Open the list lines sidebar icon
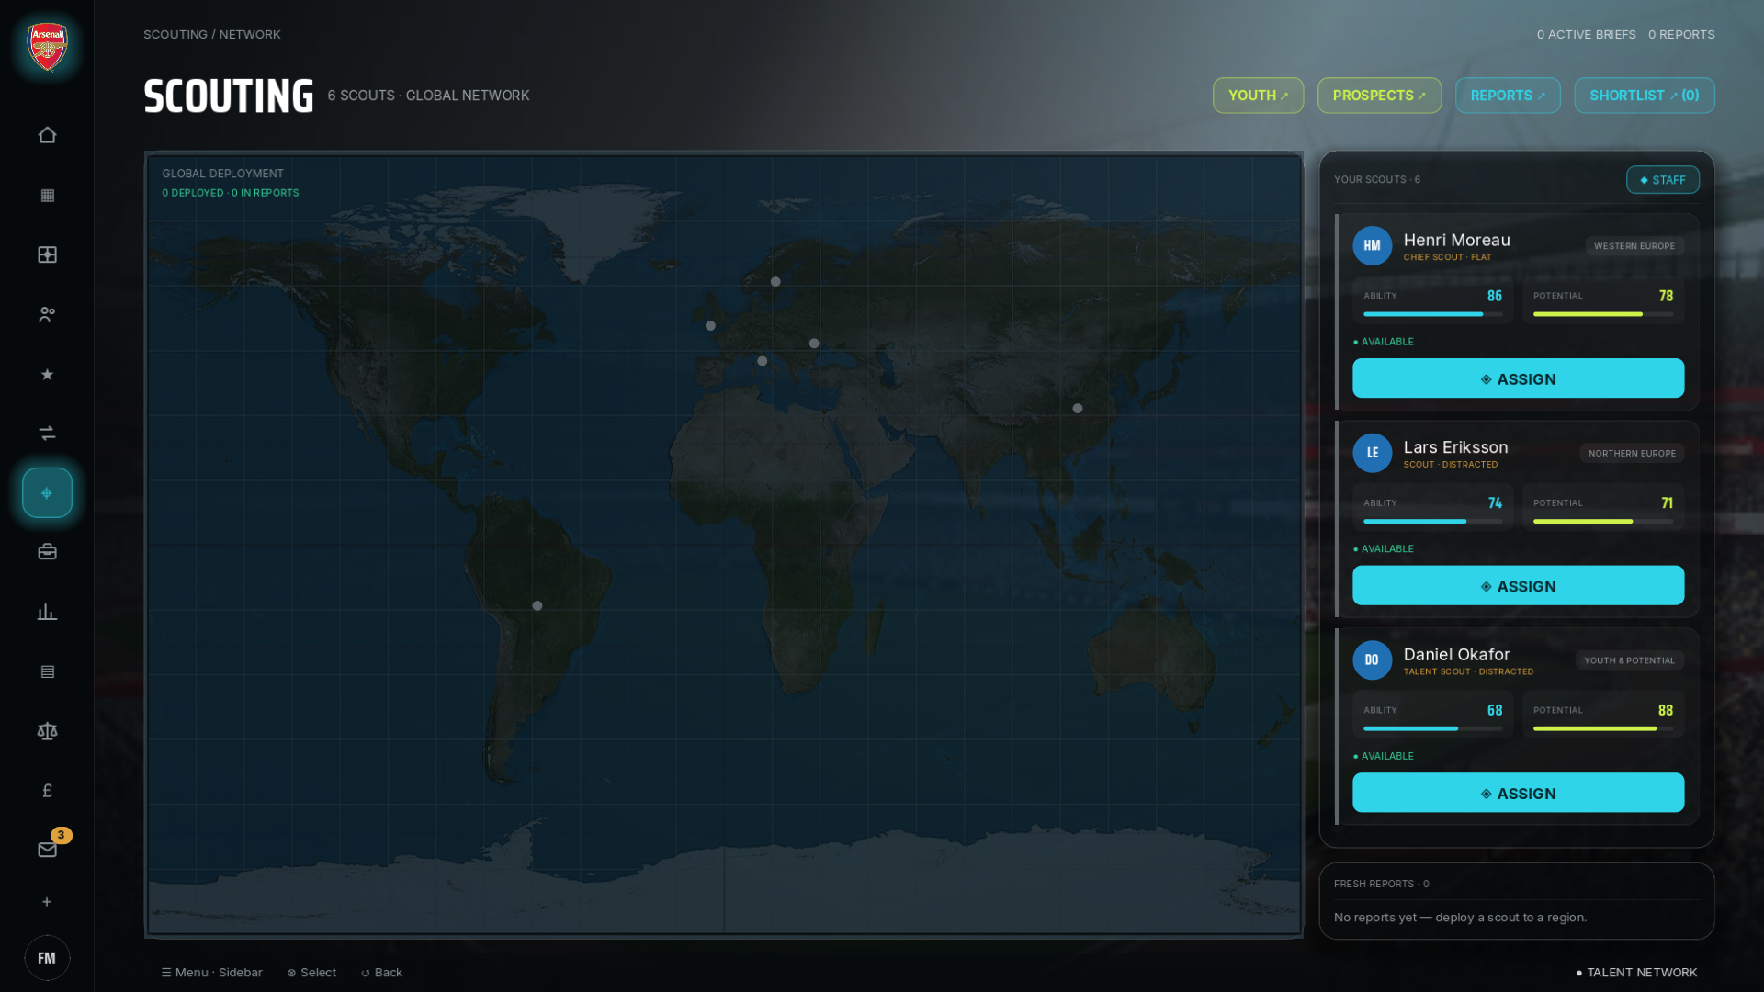 [47, 671]
